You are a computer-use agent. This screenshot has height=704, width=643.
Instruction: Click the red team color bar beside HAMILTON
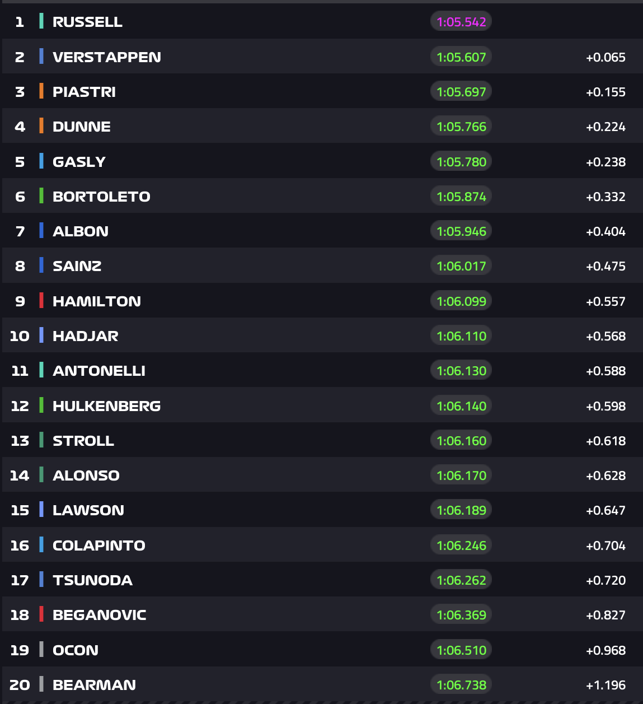(x=41, y=301)
